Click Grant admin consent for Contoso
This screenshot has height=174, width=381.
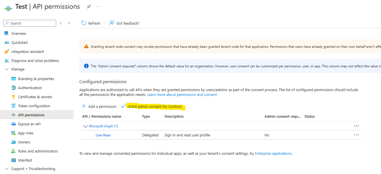[155, 106]
